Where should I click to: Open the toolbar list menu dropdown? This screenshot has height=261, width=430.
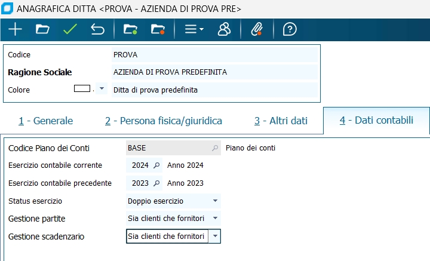click(193, 29)
